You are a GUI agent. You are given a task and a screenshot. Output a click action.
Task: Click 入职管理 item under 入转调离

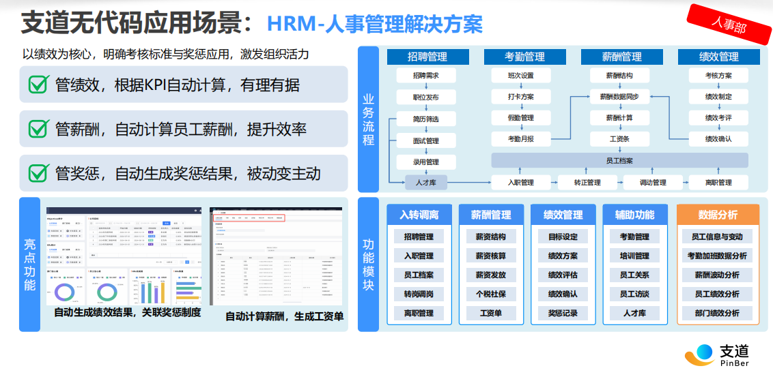(x=419, y=256)
